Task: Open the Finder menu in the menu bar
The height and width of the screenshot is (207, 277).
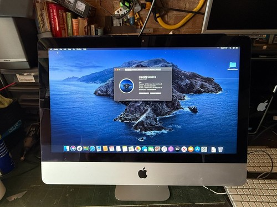Action: (x=56, y=49)
